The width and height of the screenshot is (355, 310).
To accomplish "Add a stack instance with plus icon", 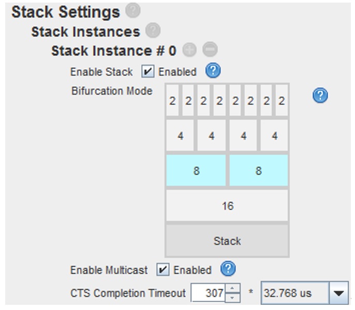I will 190,50.
